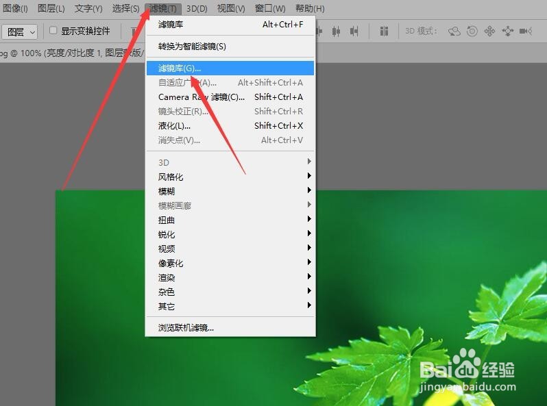The height and width of the screenshot is (406, 547).
Task: Expand the 风格化 submenu
Action: tap(230, 176)
